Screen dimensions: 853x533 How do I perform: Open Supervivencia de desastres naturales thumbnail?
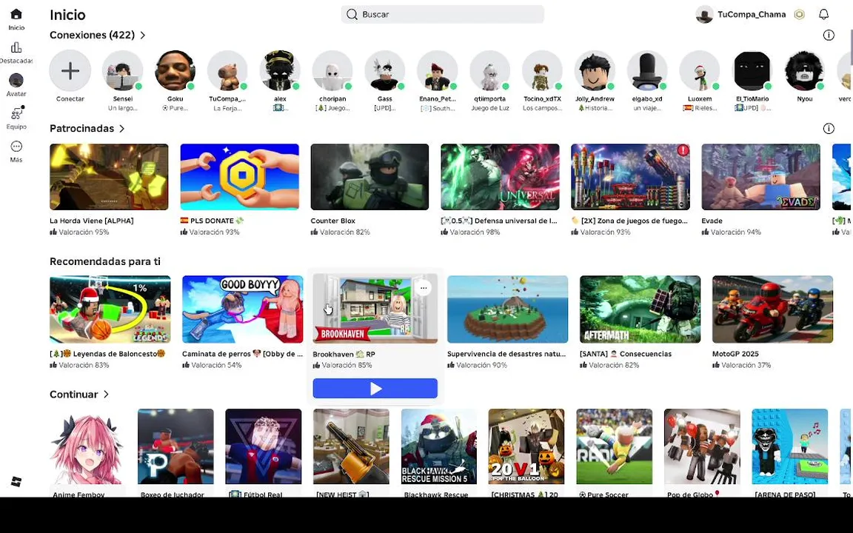coord(507,309)
